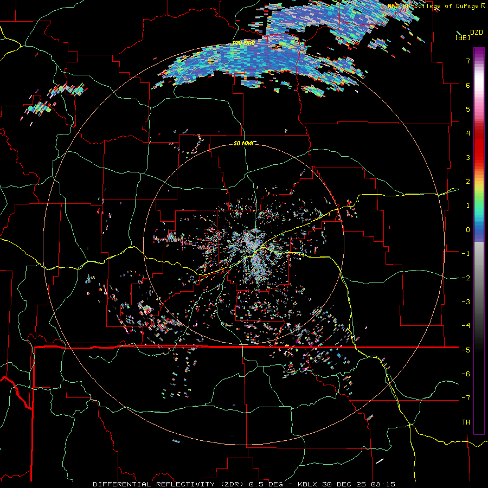Click the 5 value on color scale

[468, 109]
